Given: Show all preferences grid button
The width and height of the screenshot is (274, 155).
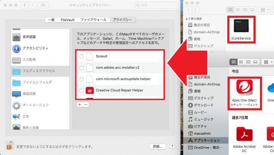Looking at the screenshot, I should click(43, 5).
